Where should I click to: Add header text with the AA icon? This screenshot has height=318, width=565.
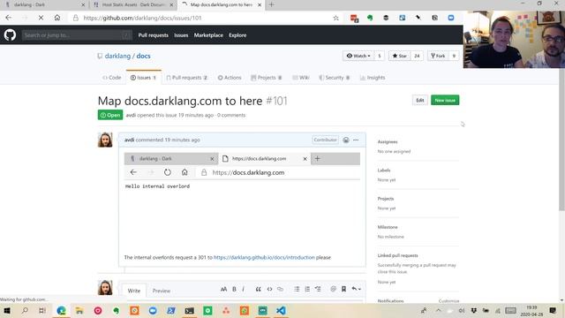223,289
